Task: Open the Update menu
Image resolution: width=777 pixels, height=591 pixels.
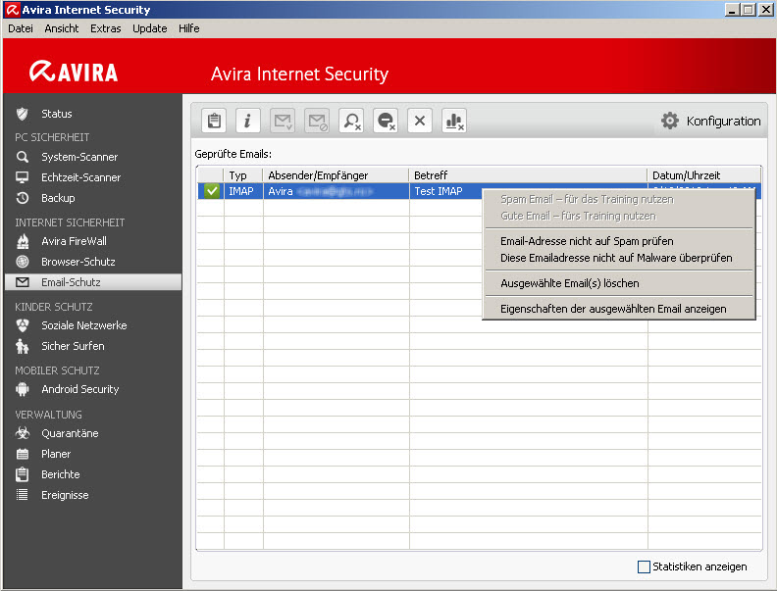Action: point(150,28)
